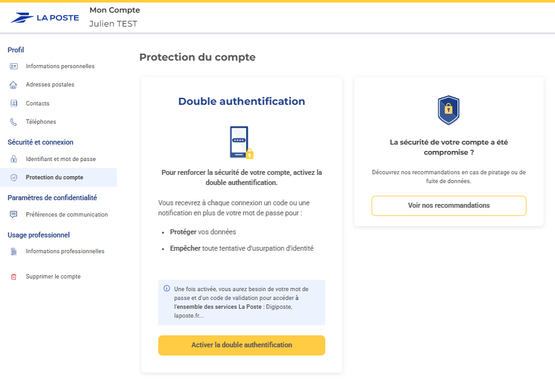Click the blue info icon in the notice box
This screenshot has height=389, width=555.
click(x=167, y=289)
